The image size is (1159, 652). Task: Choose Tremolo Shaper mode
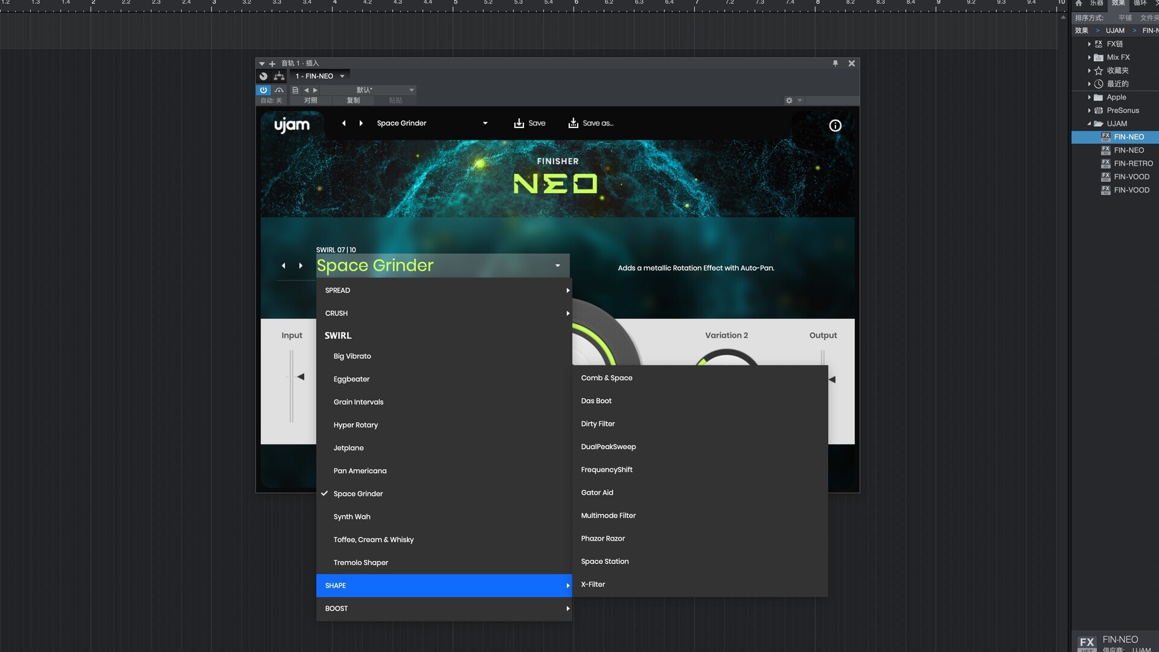444,563
